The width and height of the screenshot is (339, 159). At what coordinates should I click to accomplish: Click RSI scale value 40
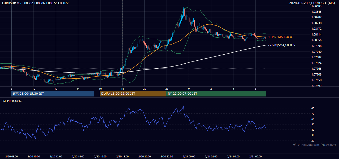pyautogui.click(x=313, y=130)
